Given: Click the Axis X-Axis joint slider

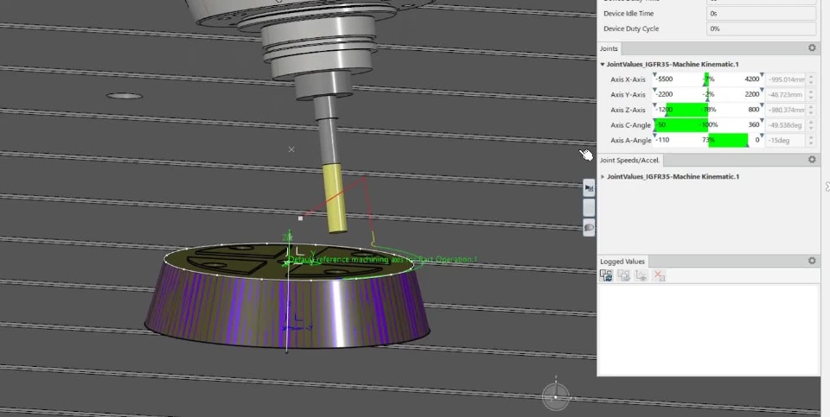Looking at the screenshot, I should (708, 79).
